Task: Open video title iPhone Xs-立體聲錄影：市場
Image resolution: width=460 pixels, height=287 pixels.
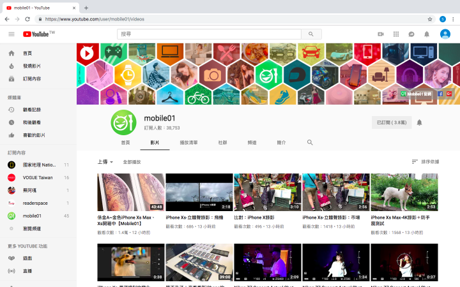Action: [331, 217]
